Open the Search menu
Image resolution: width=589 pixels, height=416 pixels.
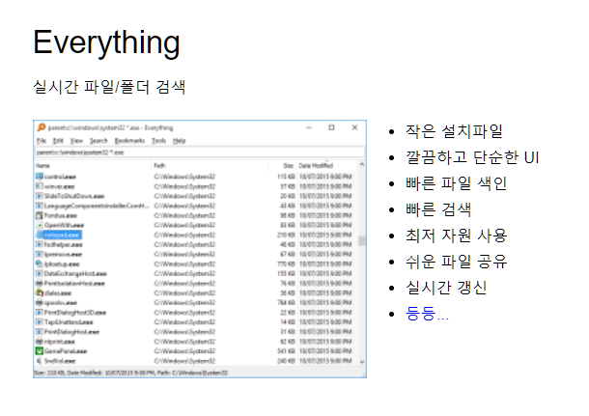coord(98,141)
